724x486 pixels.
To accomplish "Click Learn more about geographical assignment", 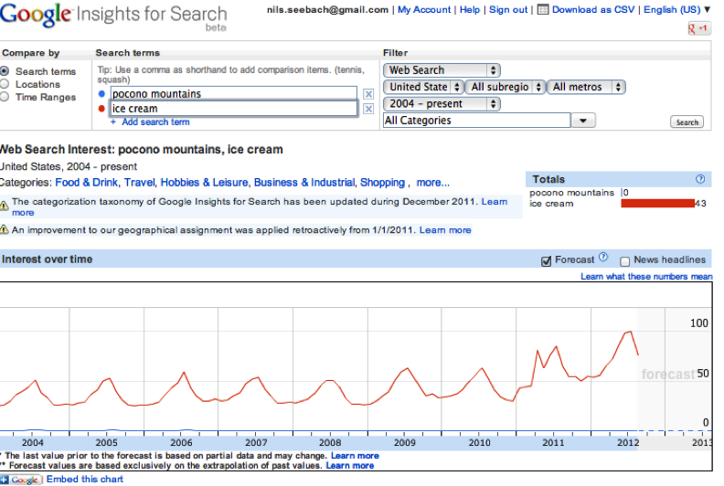I will click(445, 230).
